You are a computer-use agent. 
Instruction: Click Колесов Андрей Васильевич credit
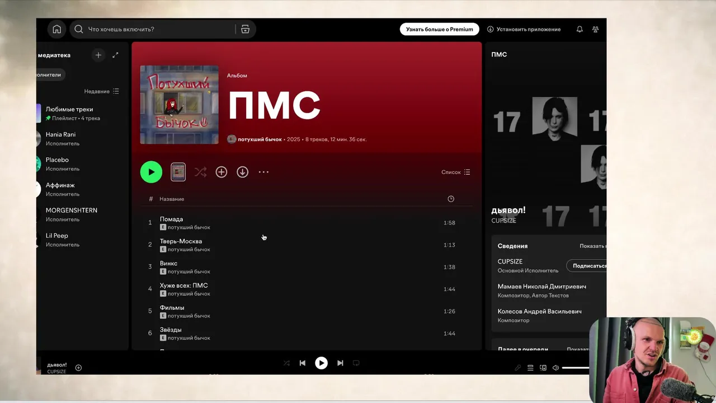click(540, 311)
